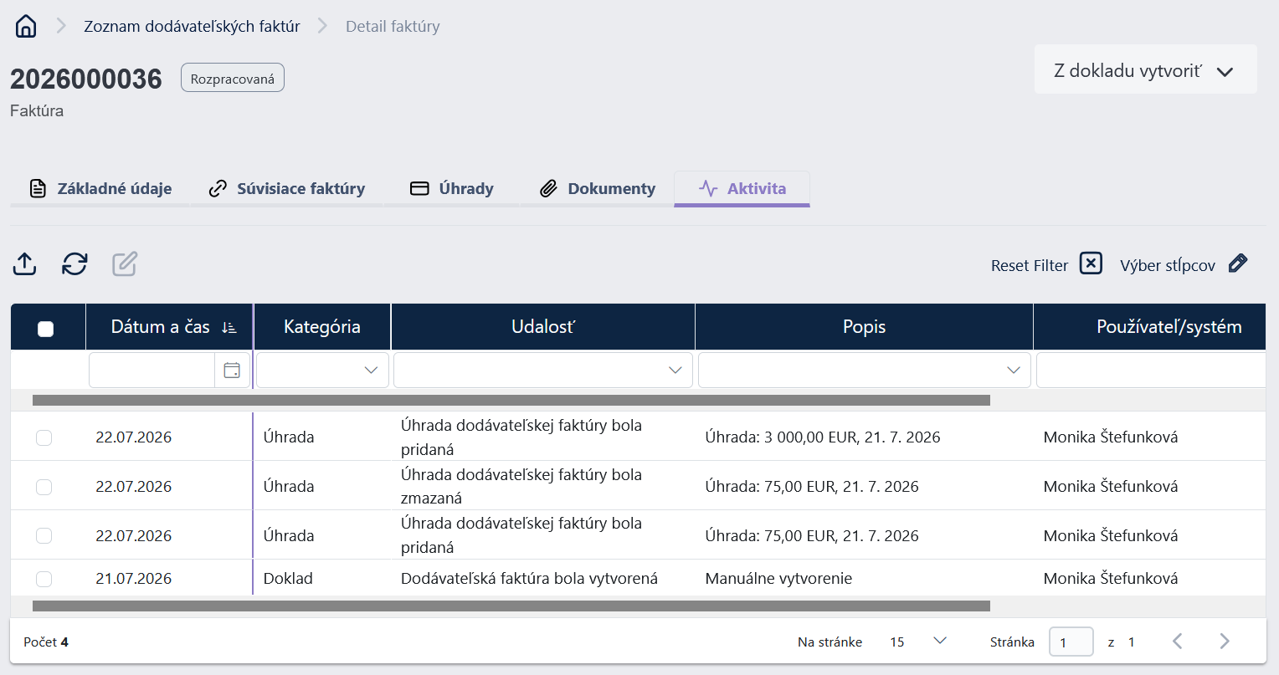Click Udalosť column header
The height and width of the screenshot is (675, 1279).
pos(543,327)
